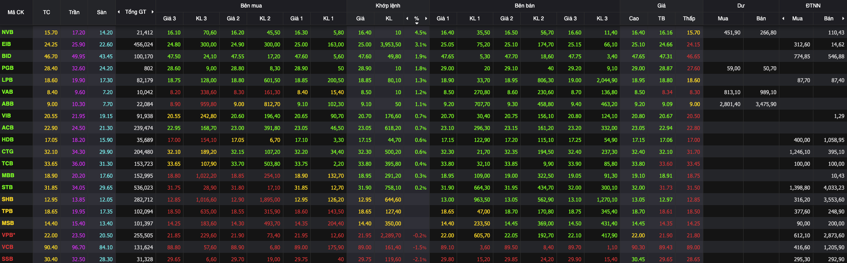Click the ĐTNN group header
This screenshot has width=847, height=263.
(813, 6)
